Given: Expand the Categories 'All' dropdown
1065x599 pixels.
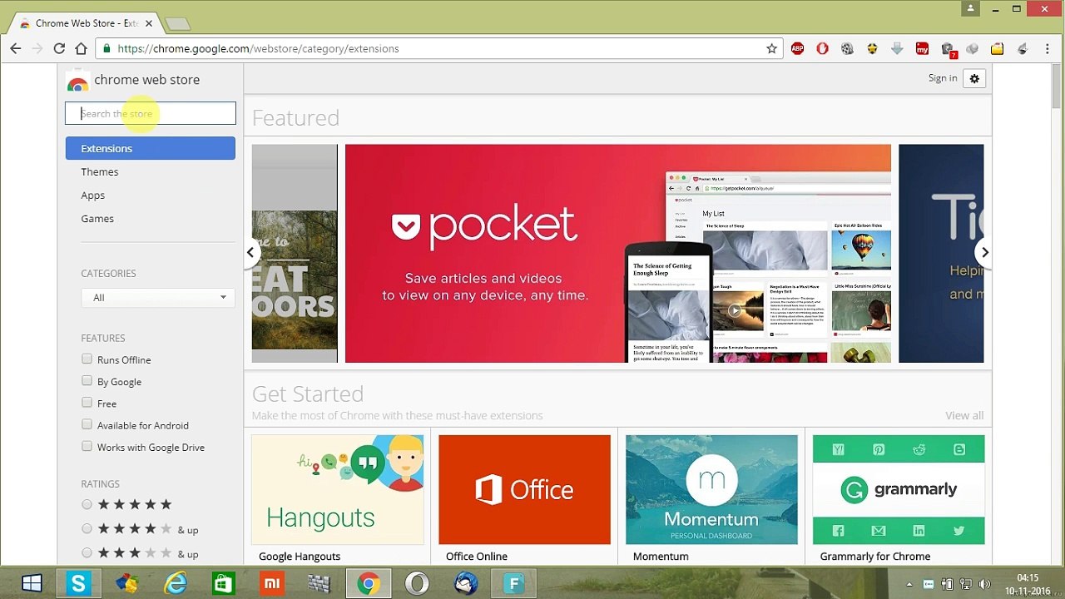Looking at the screenshot, I should point(158,298).
